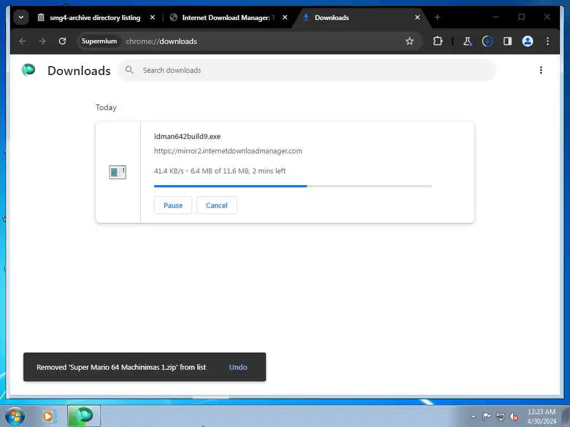The width and height of the screenshot is (570, 427).
Task: Click the download speed status text
Action: pos(220,171)
